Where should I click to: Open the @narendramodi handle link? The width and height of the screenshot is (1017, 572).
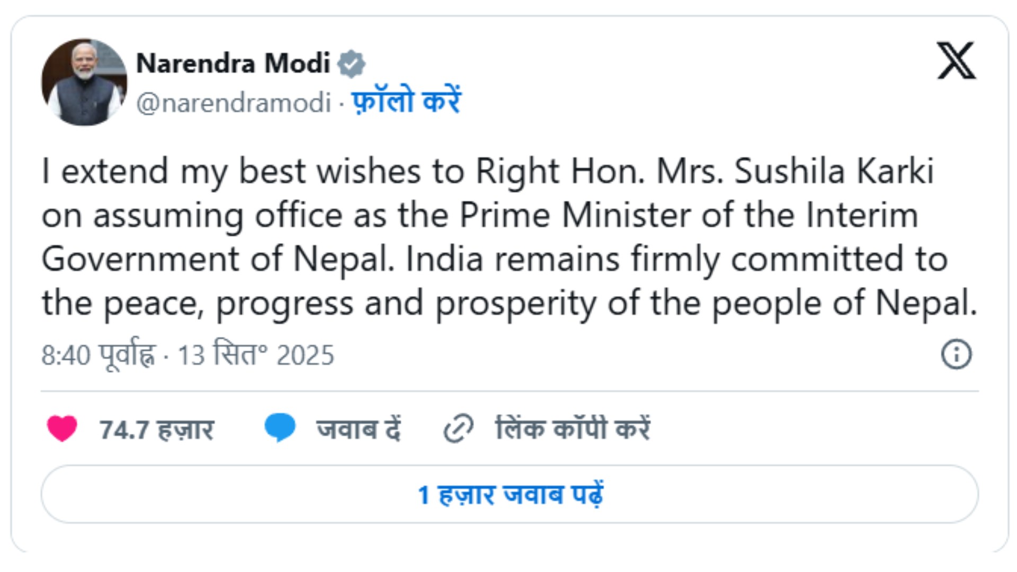tap(234, 102)
